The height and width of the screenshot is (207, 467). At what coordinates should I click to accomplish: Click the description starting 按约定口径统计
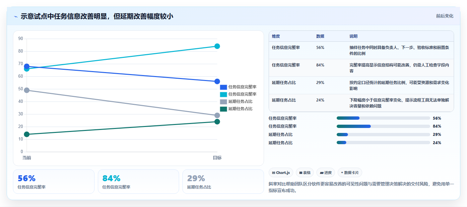tap(399, 85)
